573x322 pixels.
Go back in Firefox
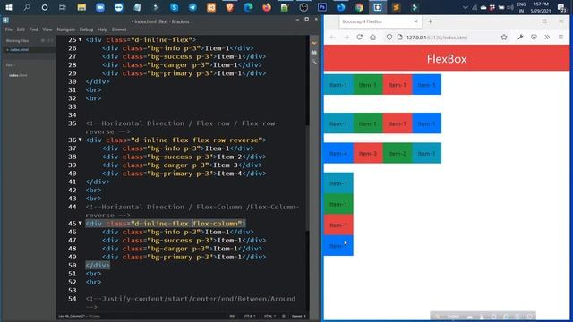point(332,38)
